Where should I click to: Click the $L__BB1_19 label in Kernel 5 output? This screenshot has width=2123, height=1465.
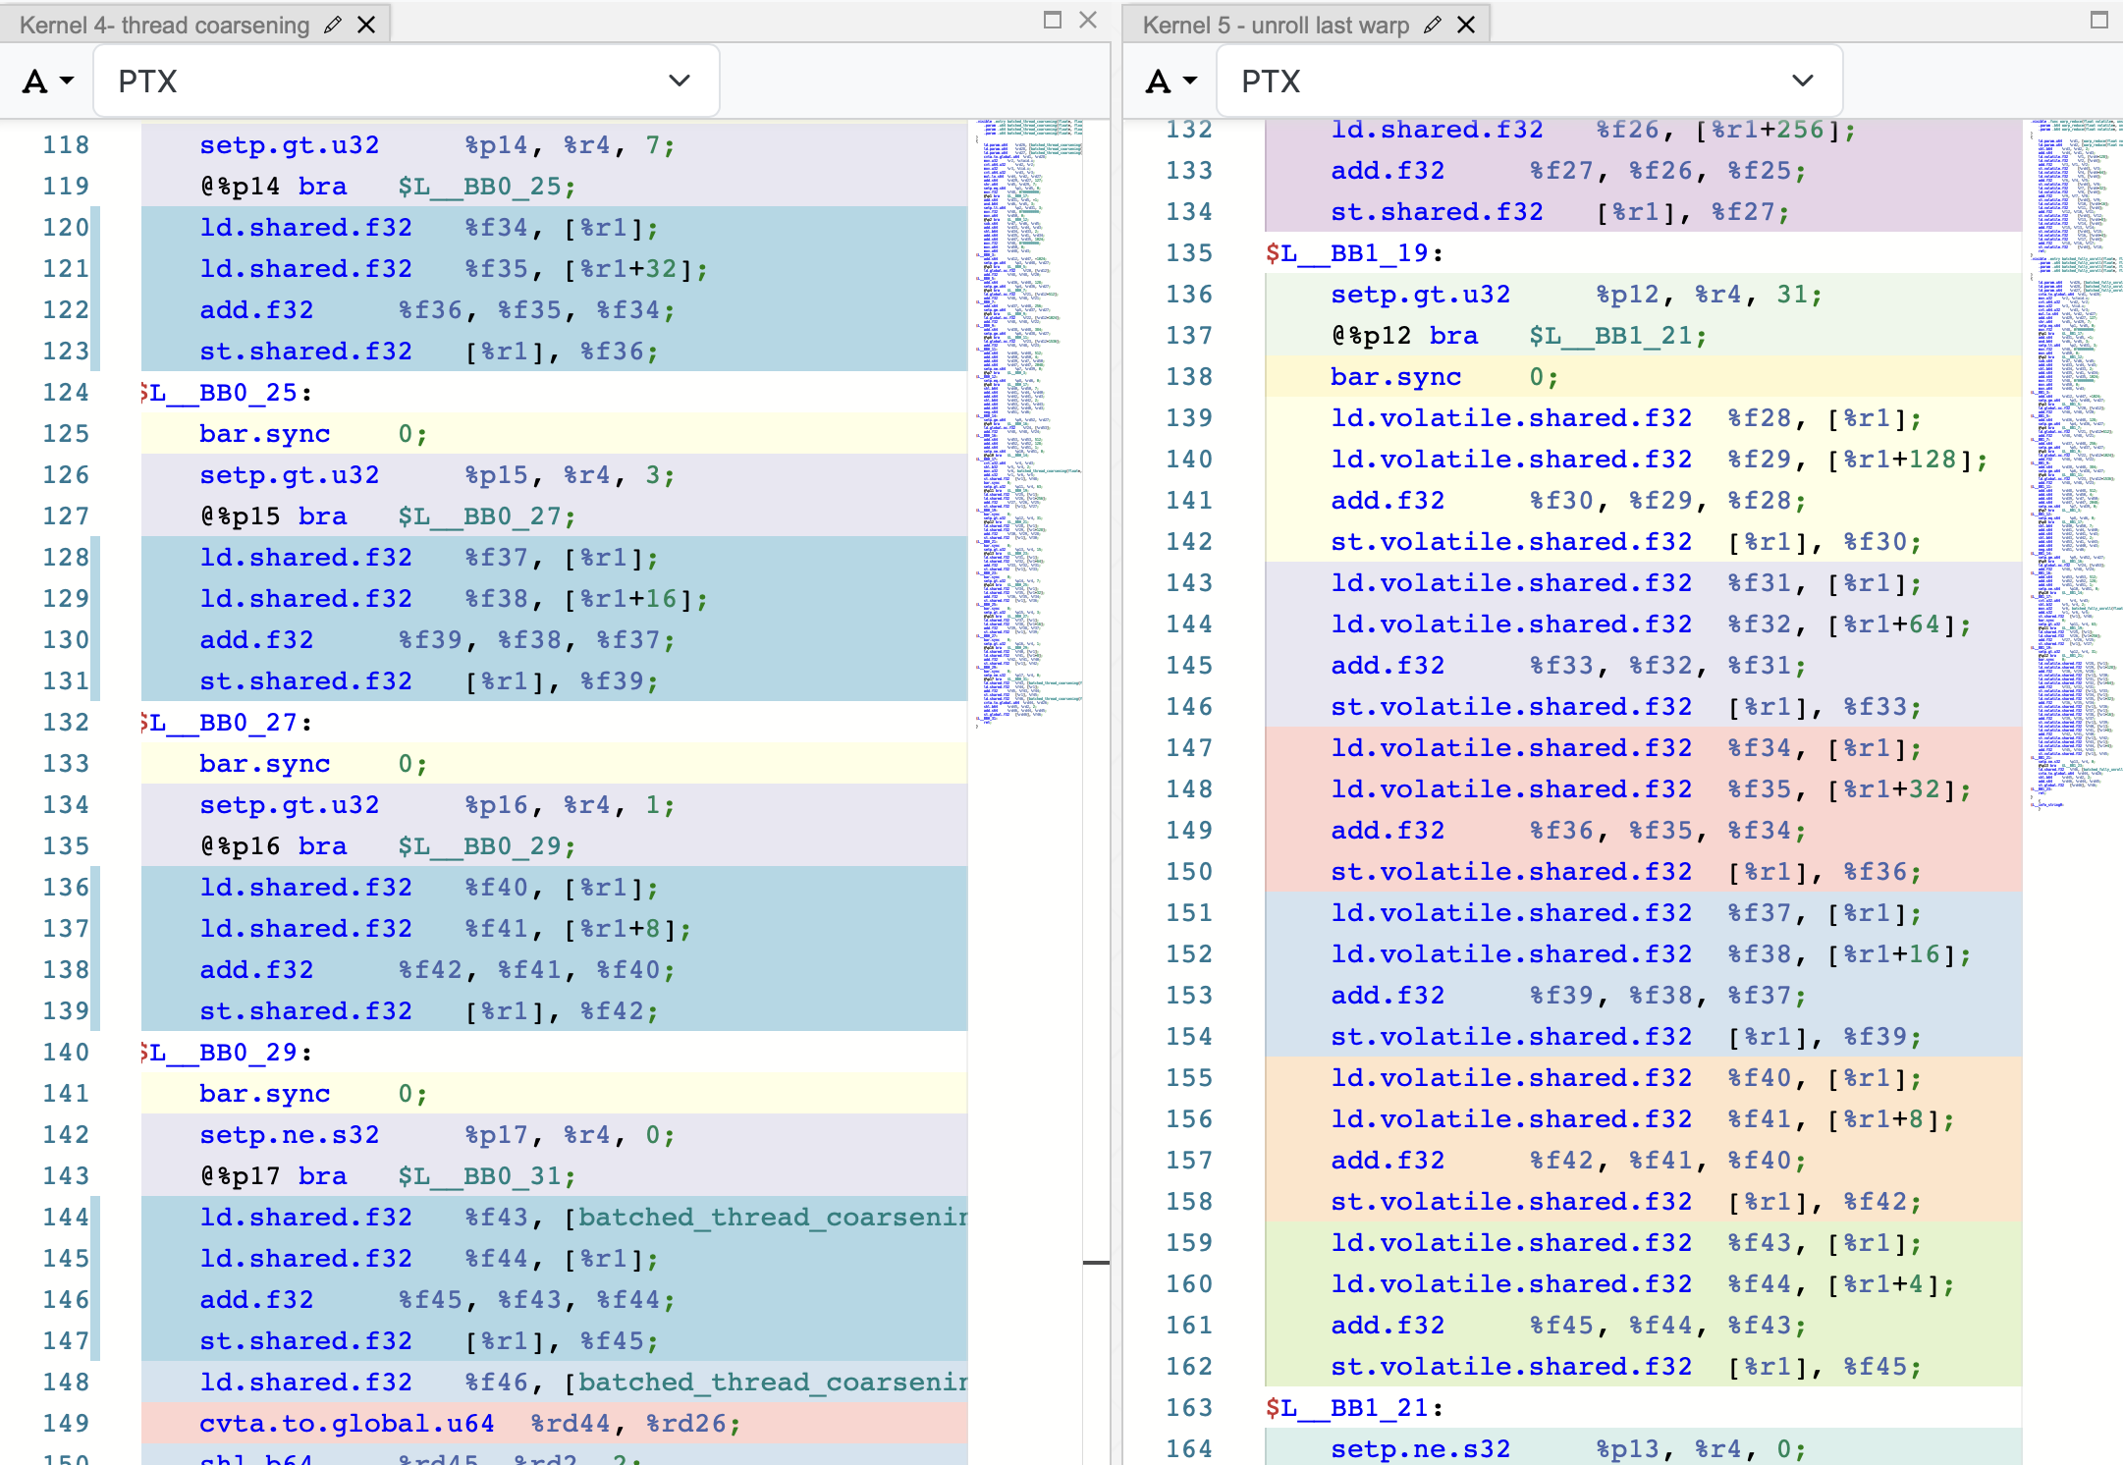tap(1350, 252)
